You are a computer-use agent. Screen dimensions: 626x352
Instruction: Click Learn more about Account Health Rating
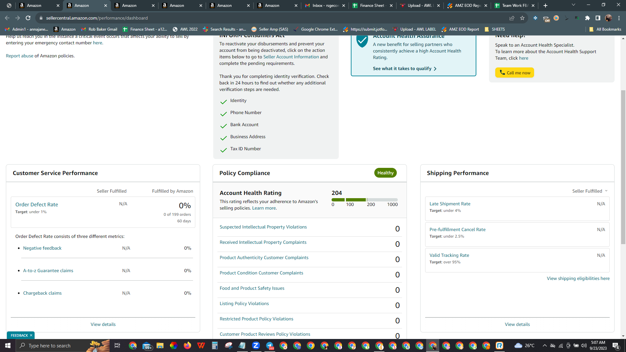tap(264, 208)
